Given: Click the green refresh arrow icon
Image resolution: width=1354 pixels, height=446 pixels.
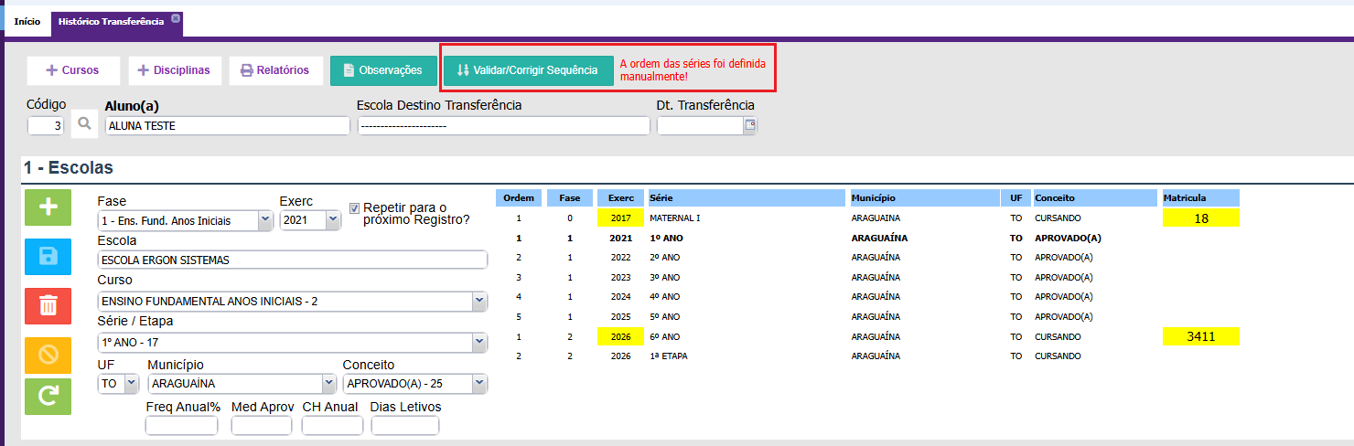Looking at the screenshot, I should 48,396.
